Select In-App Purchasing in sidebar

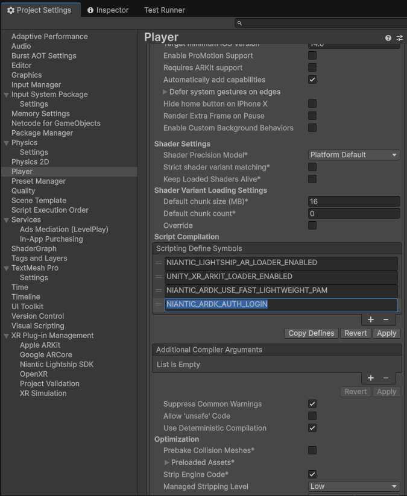pos(51,239)
